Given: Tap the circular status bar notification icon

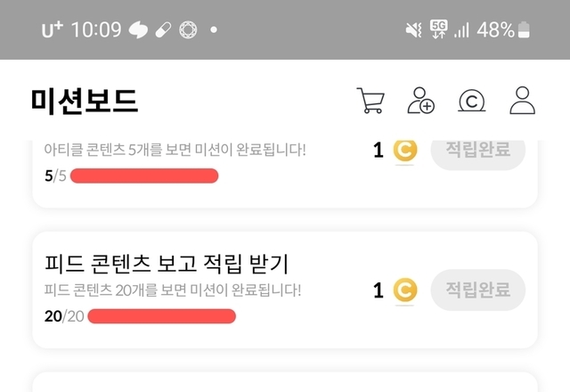Looking at the screenshot, I should click(x=188, y=30).
